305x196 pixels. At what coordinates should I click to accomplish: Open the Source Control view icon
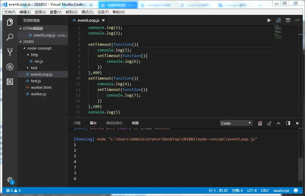pos(10,52)
